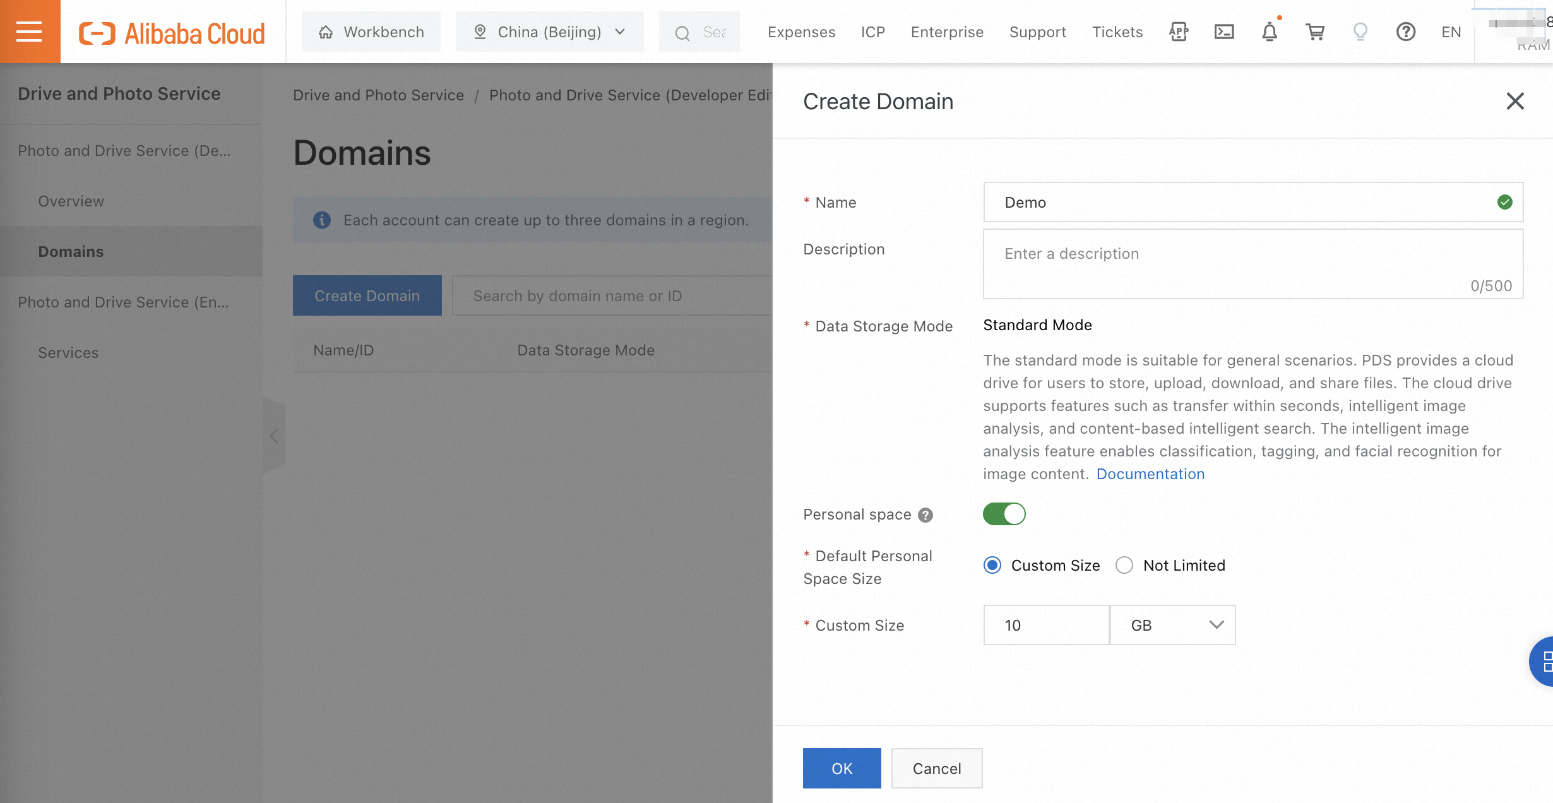Click the Description text area
Screen dimensions: 1553x803
pyautogui.click(x=1253, y=264)
